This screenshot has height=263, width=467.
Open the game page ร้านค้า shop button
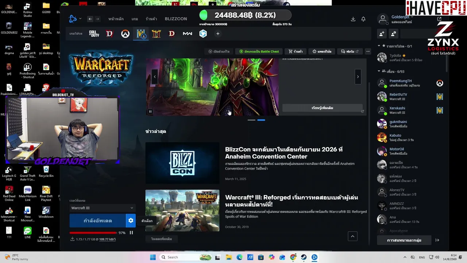[x=296, y=52]
